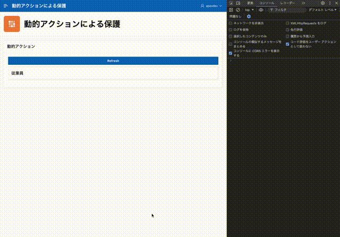Clear the console with the ban icon
This screenshot has width=340, height=237.
238,10
